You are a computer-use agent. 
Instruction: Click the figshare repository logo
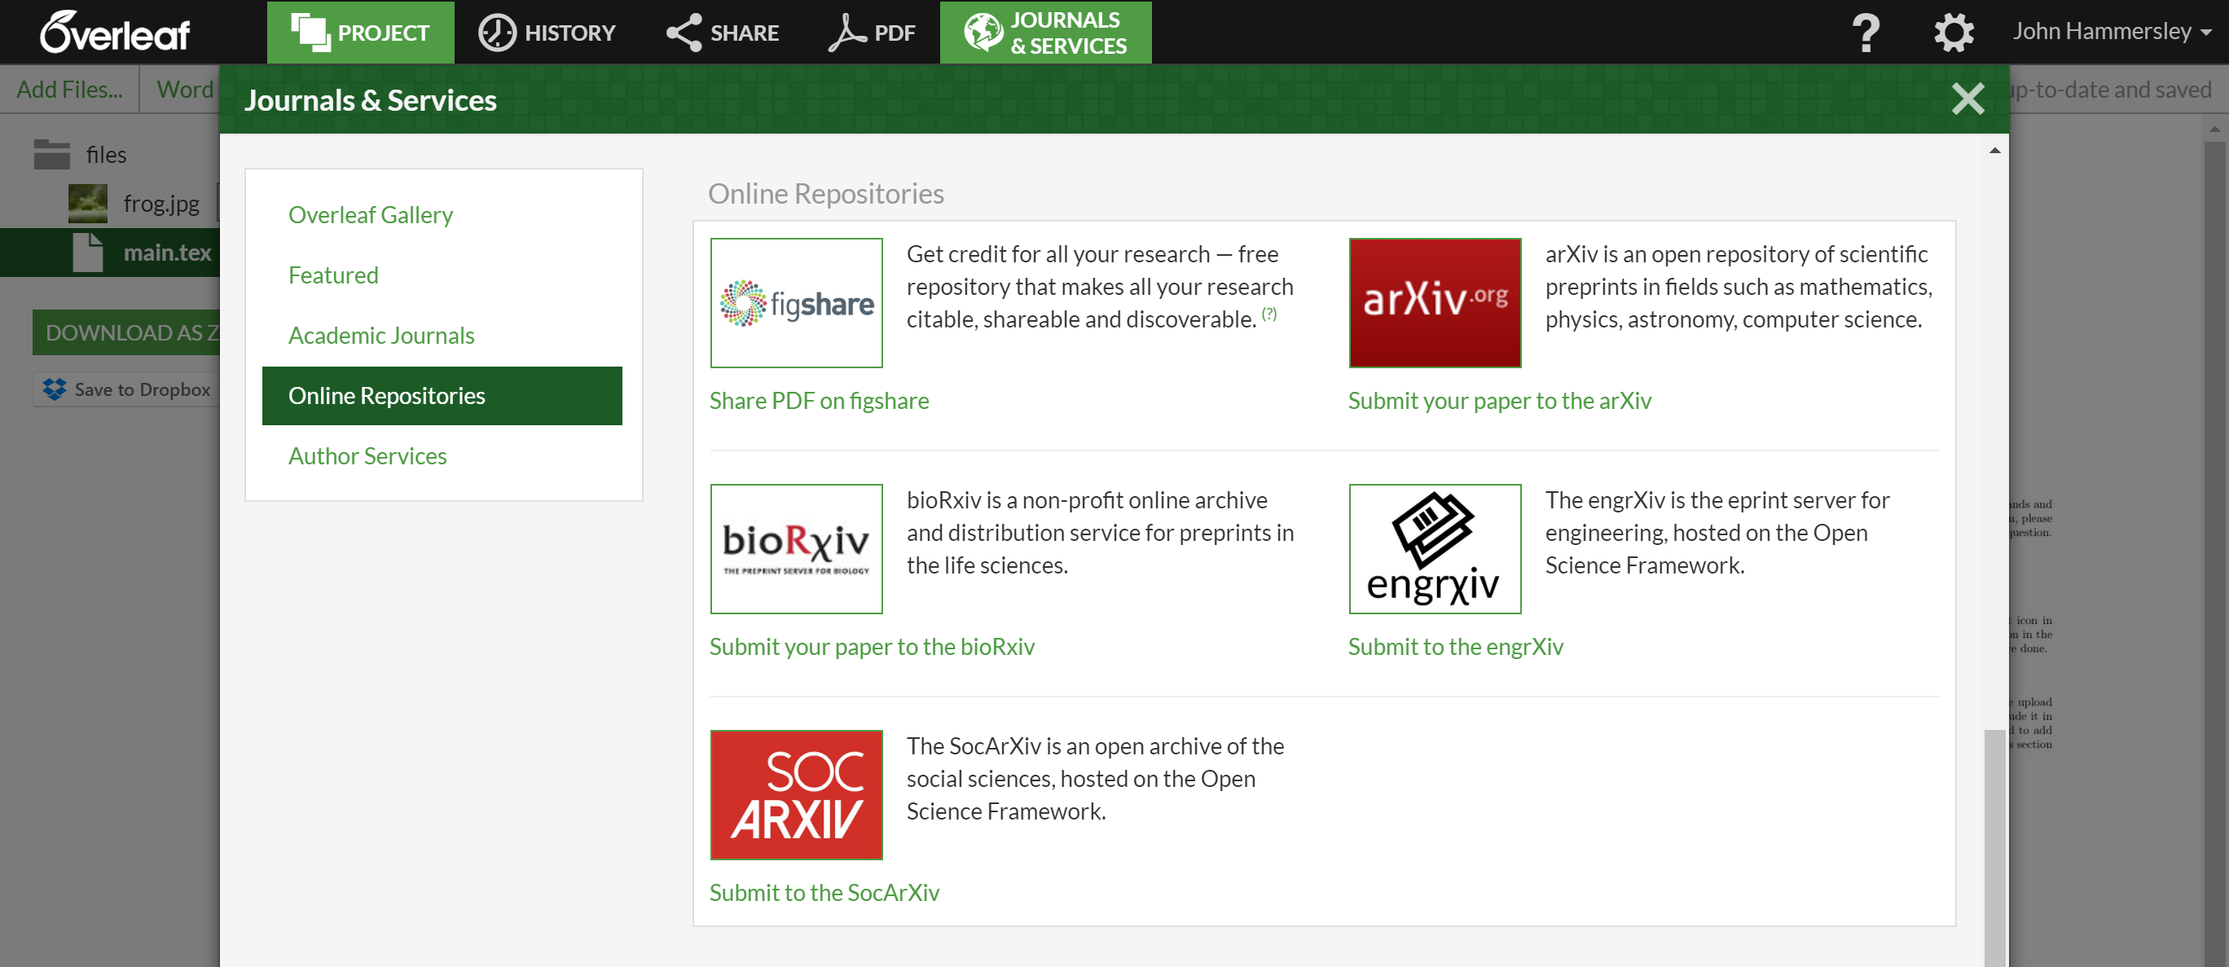click(798, 303)
